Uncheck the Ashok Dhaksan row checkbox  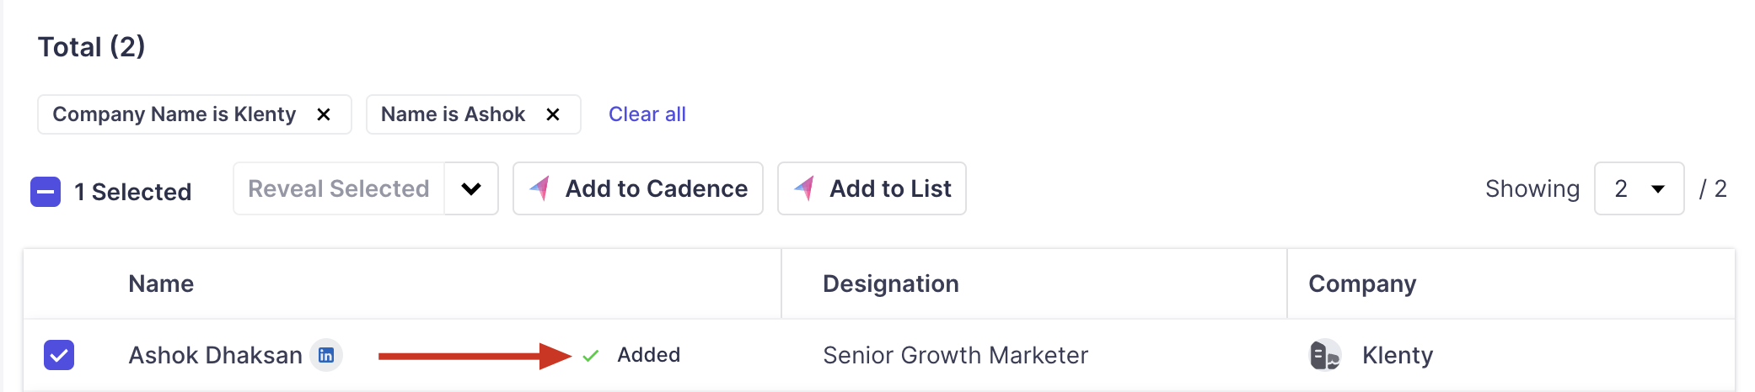pyautogui.click(x=59, y=355)
